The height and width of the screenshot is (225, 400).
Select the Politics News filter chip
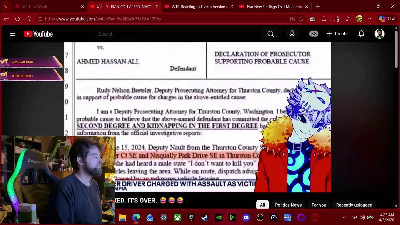[x=288, y=205]
